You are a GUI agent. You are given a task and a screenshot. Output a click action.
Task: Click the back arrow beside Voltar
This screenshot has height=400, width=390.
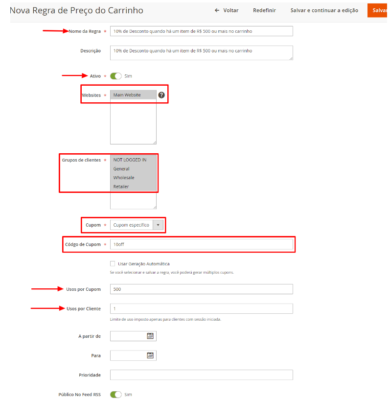(217, 10)
